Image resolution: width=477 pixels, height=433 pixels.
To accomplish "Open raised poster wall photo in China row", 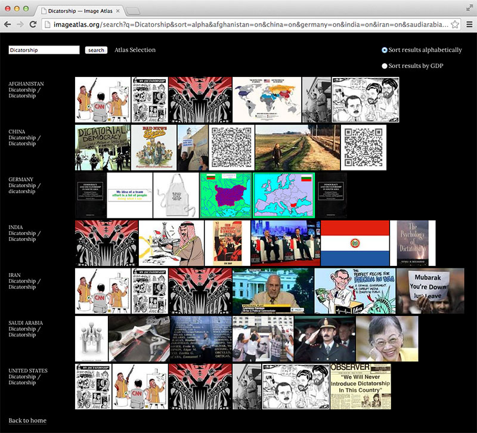I will pos(193,147).
